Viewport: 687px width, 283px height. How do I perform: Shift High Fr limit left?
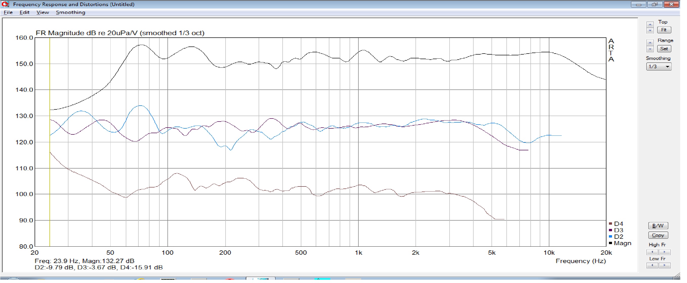(652, 252)
